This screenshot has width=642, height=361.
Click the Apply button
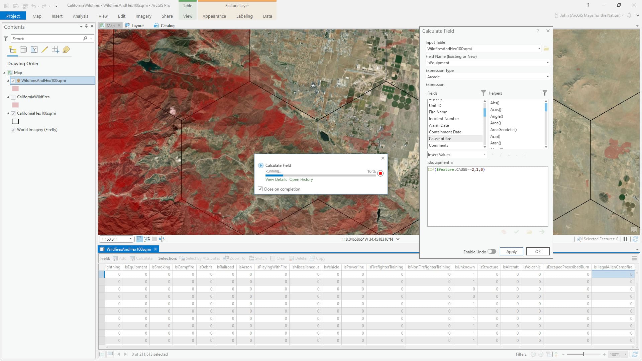click(x=512, y=251)
